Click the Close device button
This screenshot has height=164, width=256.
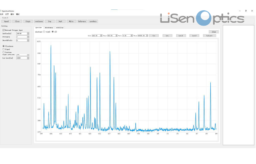[17, 21]
